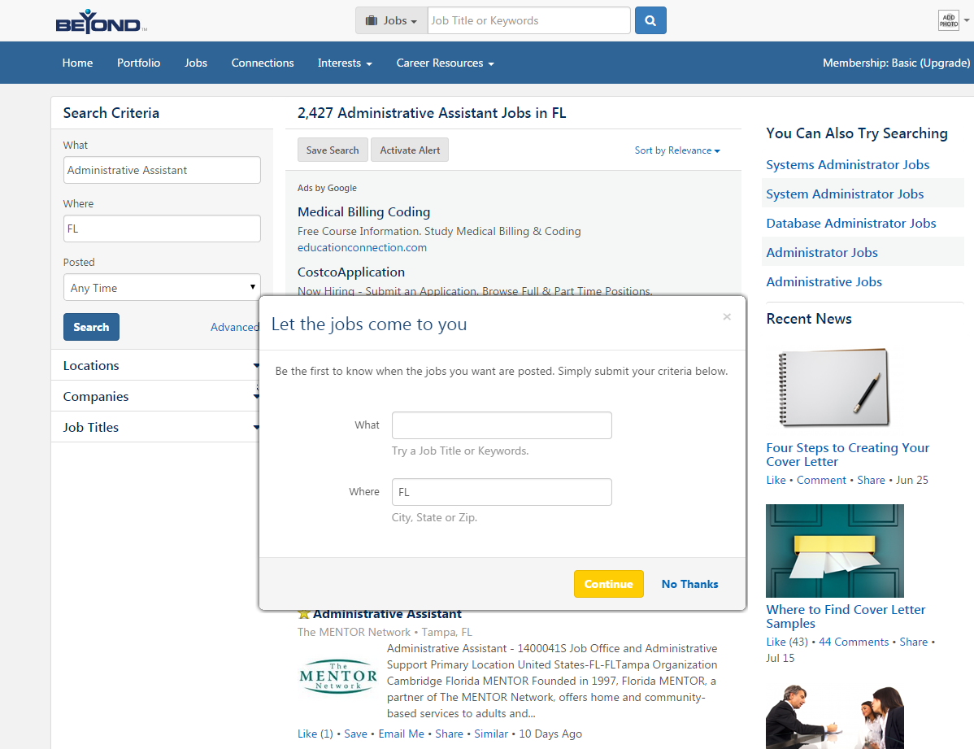The width and height of the screenshot is (974, 749).
Task: Save the MENTOR Network job posting
Action: (x=355, y=734)
